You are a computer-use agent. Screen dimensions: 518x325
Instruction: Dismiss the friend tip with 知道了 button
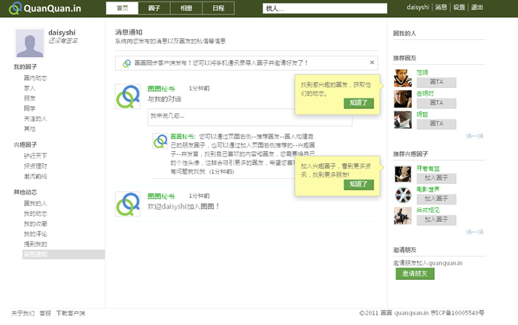(x=358, y=102)
